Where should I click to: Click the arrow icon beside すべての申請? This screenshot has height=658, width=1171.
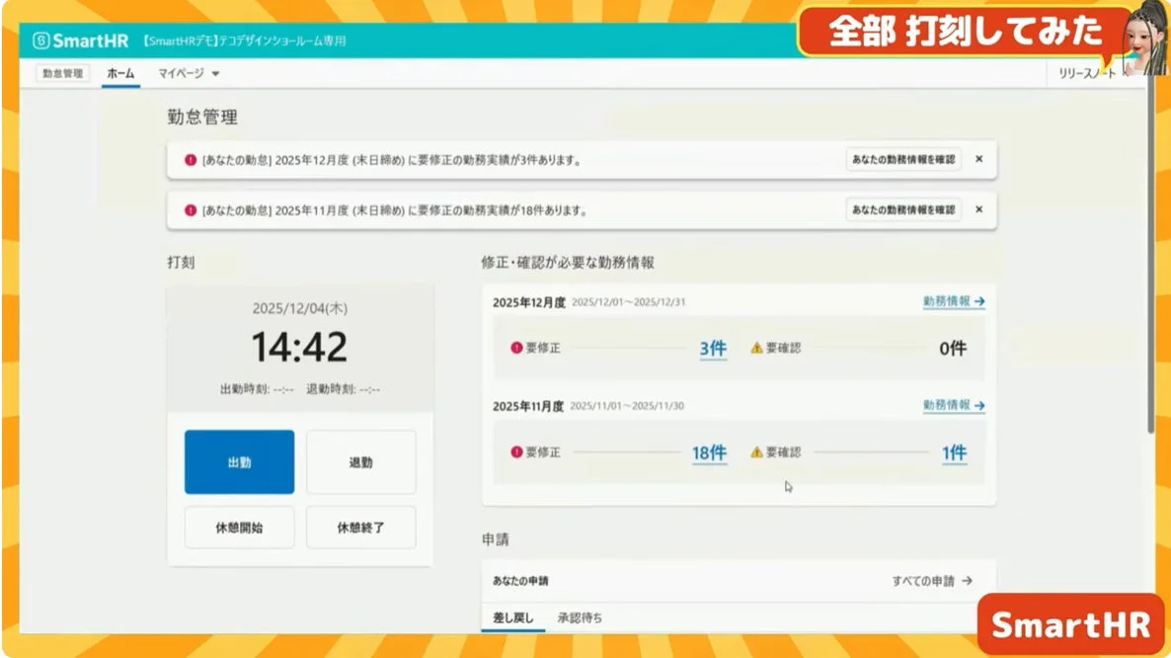[x=966, y=583]
